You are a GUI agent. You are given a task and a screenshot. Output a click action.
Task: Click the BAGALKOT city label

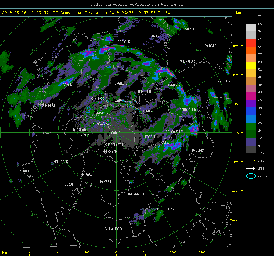point(122,83)
